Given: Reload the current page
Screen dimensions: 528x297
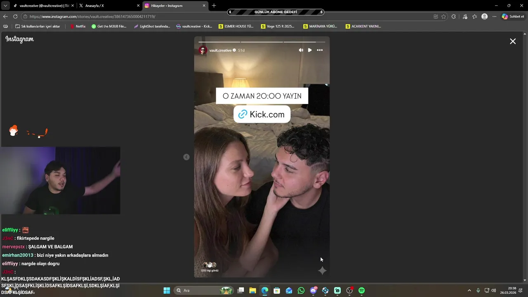Looking at the screenshot, I should pos(15,16).
